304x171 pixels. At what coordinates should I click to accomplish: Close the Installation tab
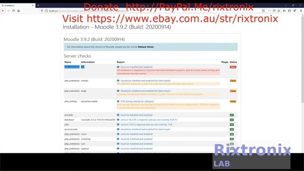click(x=33, y=5)
